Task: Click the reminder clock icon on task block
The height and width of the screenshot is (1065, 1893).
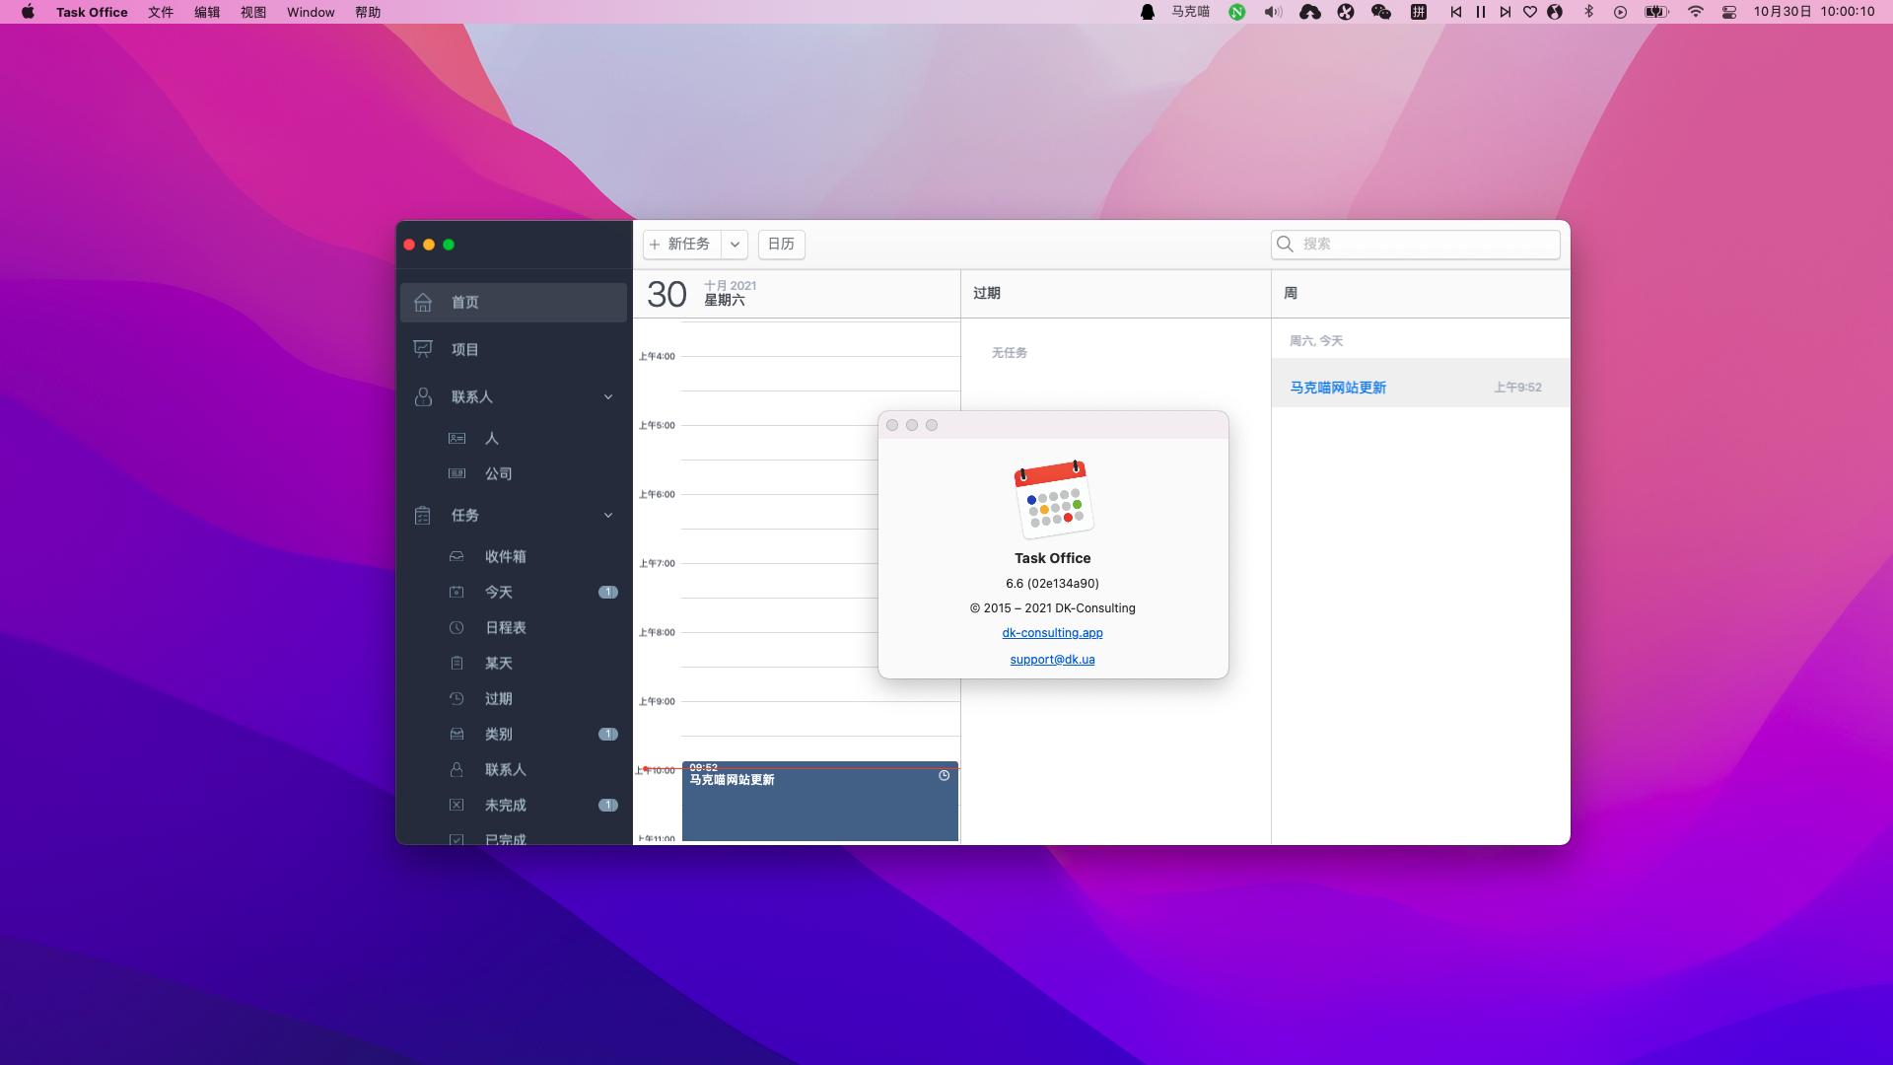Action: pos(944,776)
